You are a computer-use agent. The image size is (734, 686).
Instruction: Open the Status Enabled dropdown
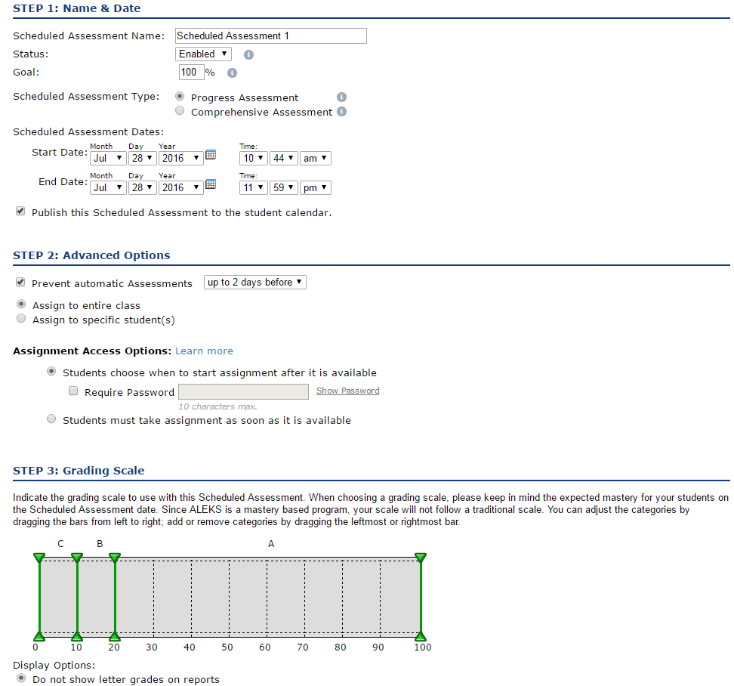203,54
